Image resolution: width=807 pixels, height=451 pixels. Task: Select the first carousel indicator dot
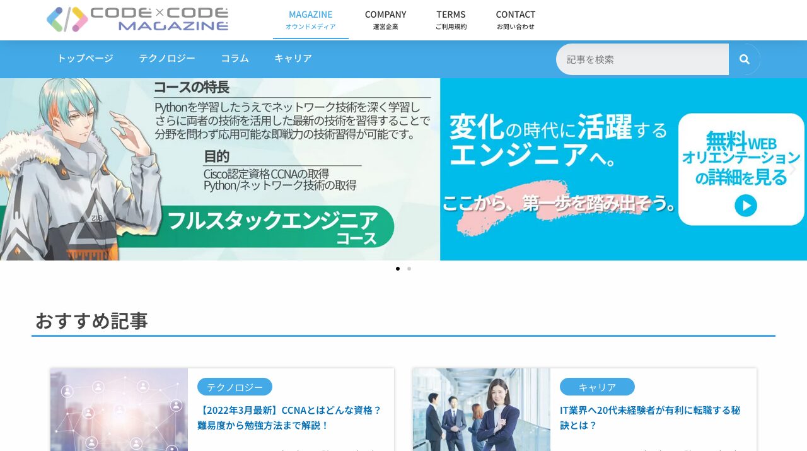tap(398, 268)
